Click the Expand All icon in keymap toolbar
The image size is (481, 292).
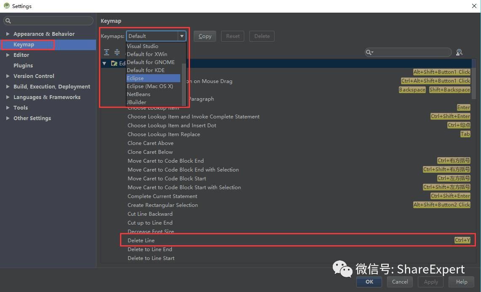107,52
